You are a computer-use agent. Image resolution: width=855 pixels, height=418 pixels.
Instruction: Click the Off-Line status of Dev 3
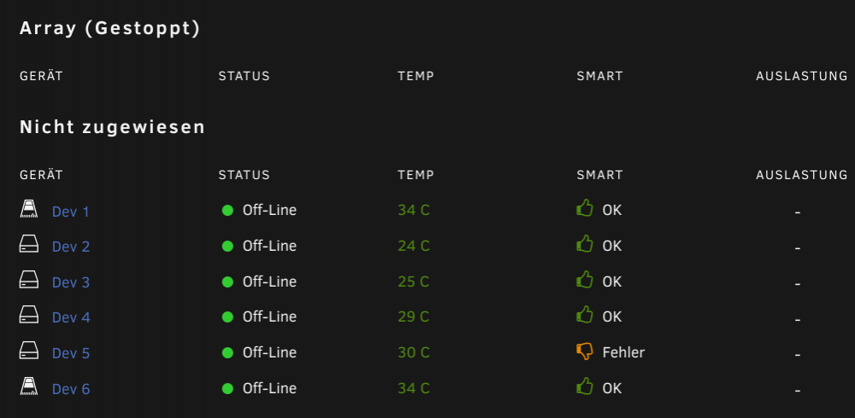(x=269, y=282)
